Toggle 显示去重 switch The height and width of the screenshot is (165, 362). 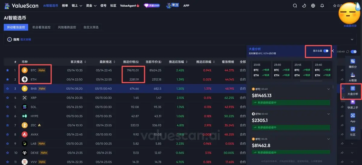tap(326, 51)
